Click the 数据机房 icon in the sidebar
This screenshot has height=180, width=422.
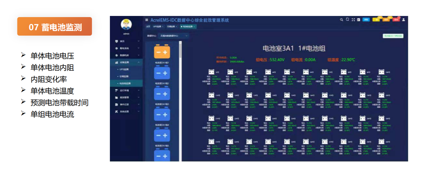click(116, 55)
